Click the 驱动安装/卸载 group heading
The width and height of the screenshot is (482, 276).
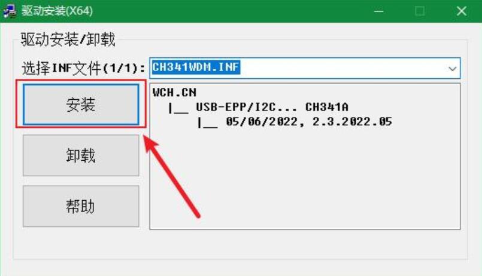click(x=68, y=39)
